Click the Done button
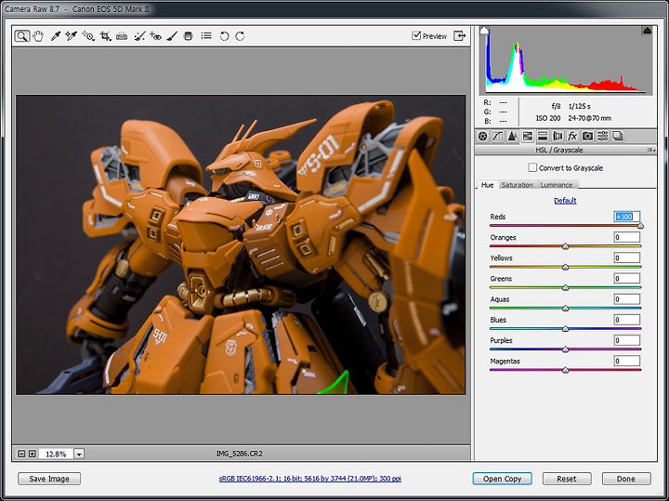 click(626, 479)
